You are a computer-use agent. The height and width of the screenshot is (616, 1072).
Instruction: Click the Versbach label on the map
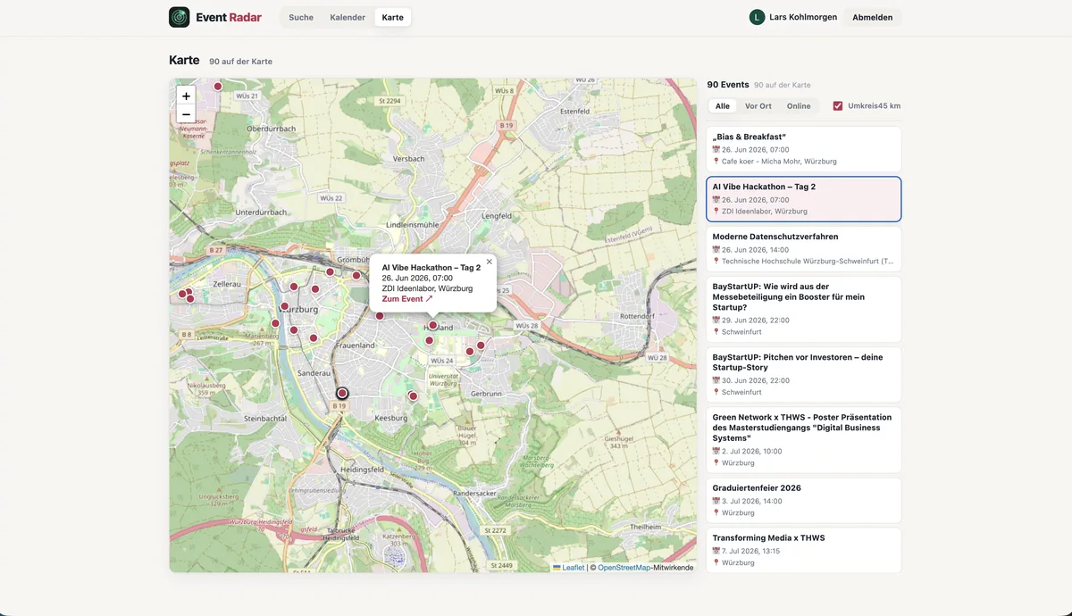pyautogui.click(x=408, y=159)
